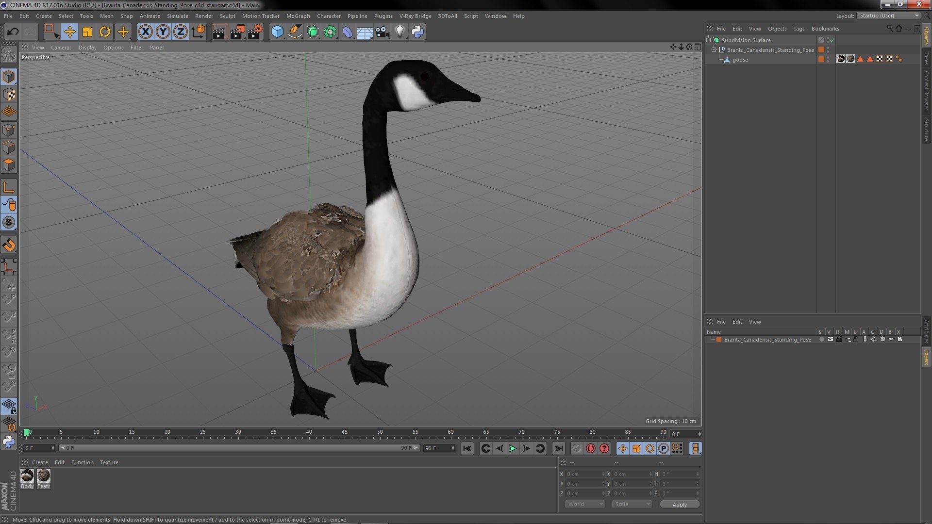Add a Cube primitive object
The height and width of the screenshot is (524, 932).
(x=277, y=32)
